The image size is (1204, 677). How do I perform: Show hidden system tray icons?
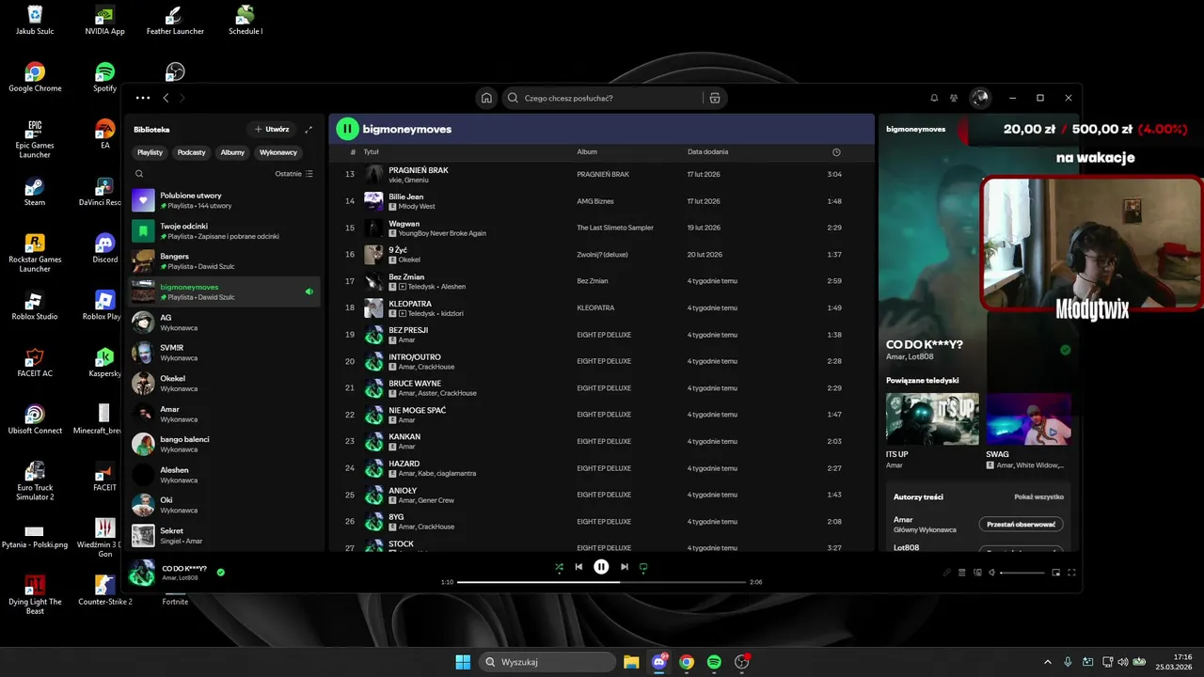coord(1049,662)
